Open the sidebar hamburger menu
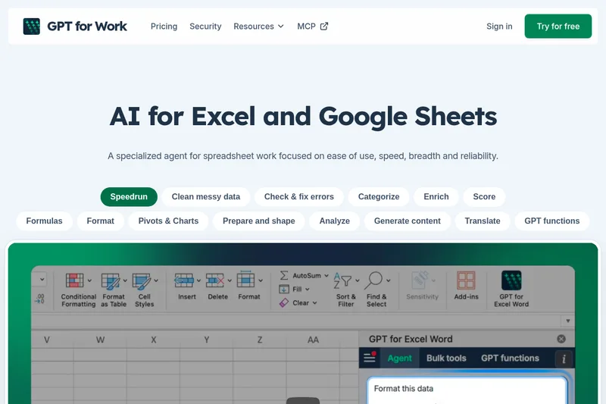Screen dimensions: 606x404 [x=370, y=358]
